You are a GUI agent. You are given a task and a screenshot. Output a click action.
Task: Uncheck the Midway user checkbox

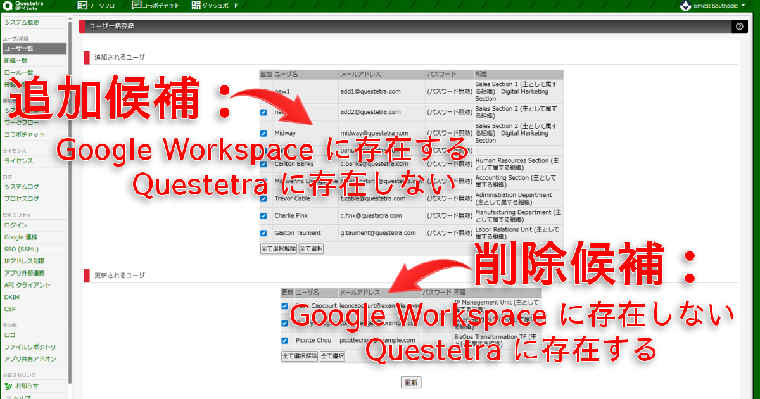(263, 134)
